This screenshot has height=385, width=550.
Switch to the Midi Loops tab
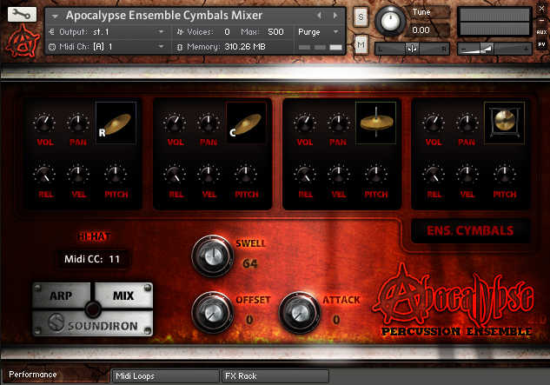(x=166, y=376)
